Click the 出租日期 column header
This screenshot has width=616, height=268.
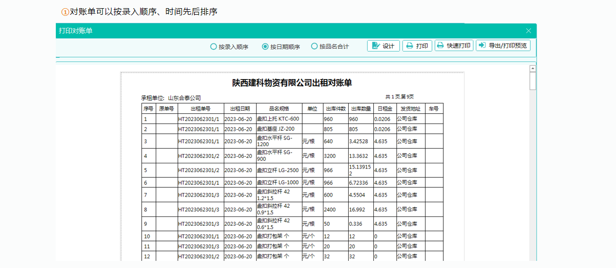click(239, 109)
